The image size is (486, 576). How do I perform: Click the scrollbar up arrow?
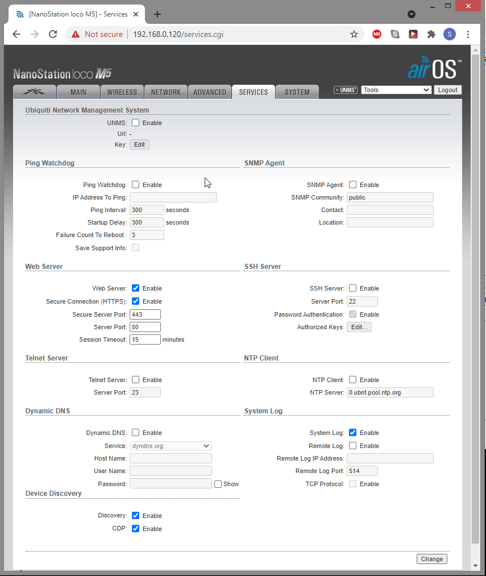[475, 50]
